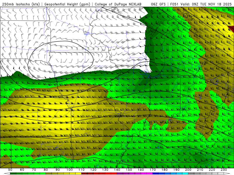Click the 170 value on the color scale
Viewport: 234px width, 175px height.
click(153, 170)
